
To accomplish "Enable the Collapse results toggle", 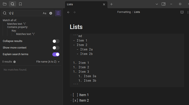I will [x=56, y=41].
